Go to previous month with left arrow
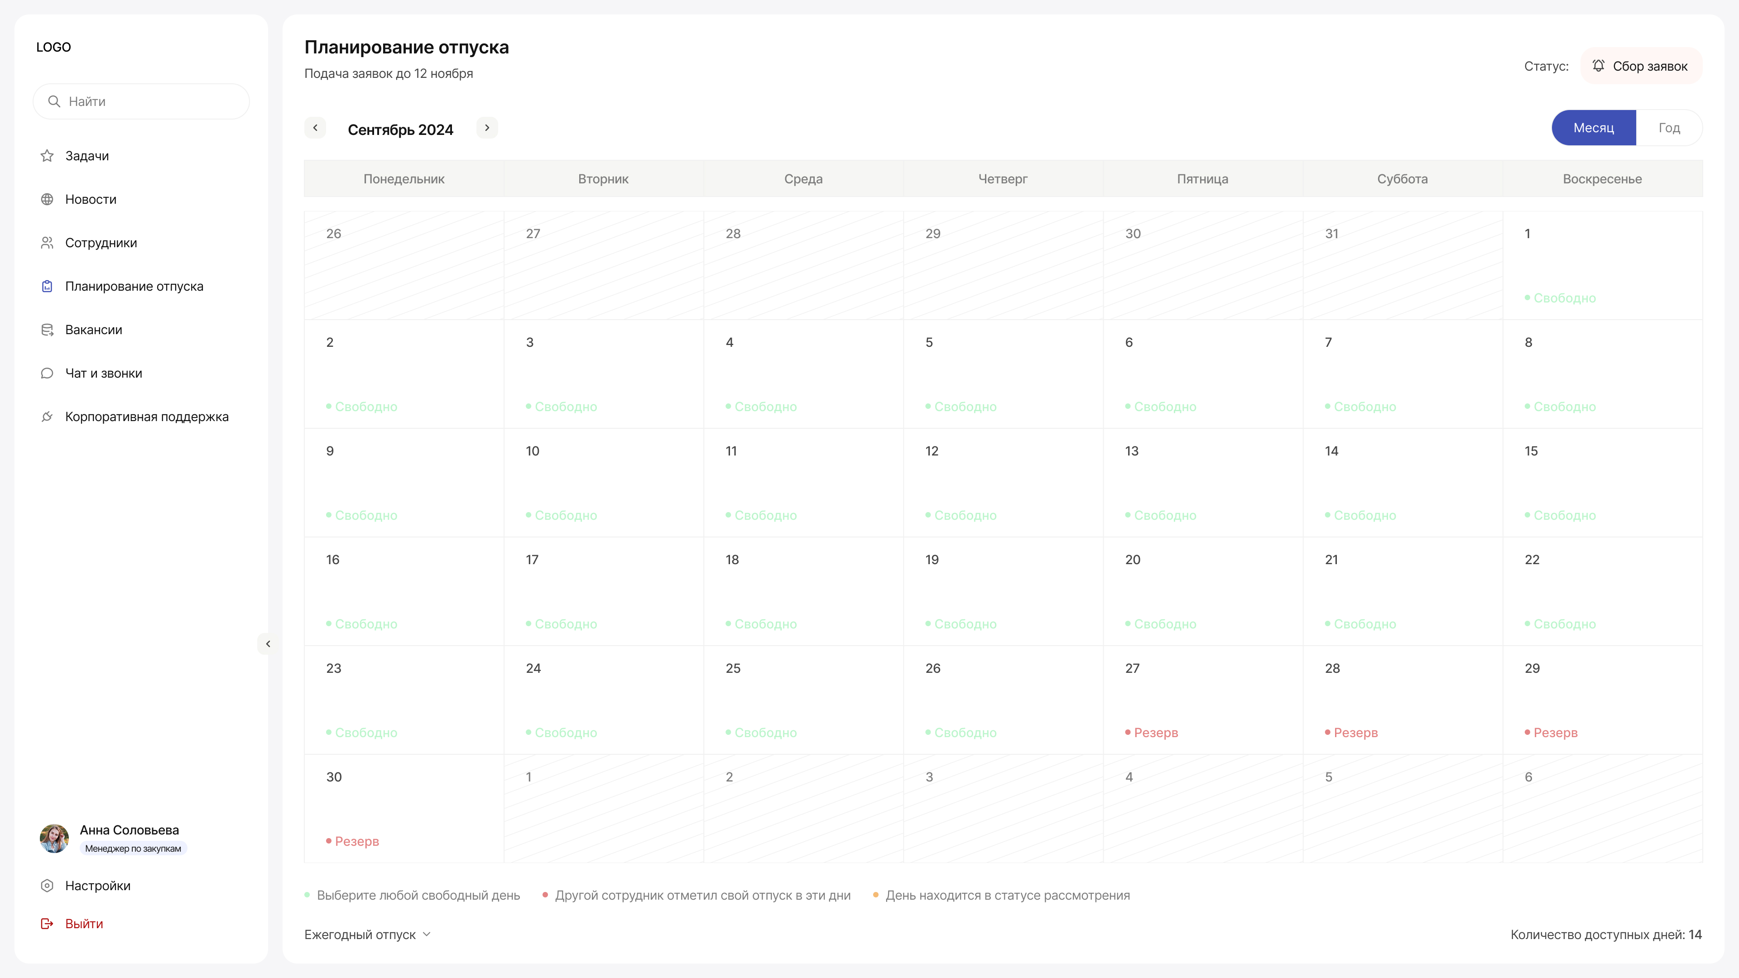This screenshot has height=978, width=1739. pyautogui.click(x=315, y=128)
